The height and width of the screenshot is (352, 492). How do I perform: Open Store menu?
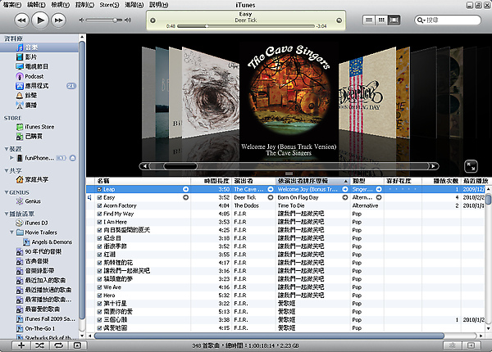click(109, 5)
